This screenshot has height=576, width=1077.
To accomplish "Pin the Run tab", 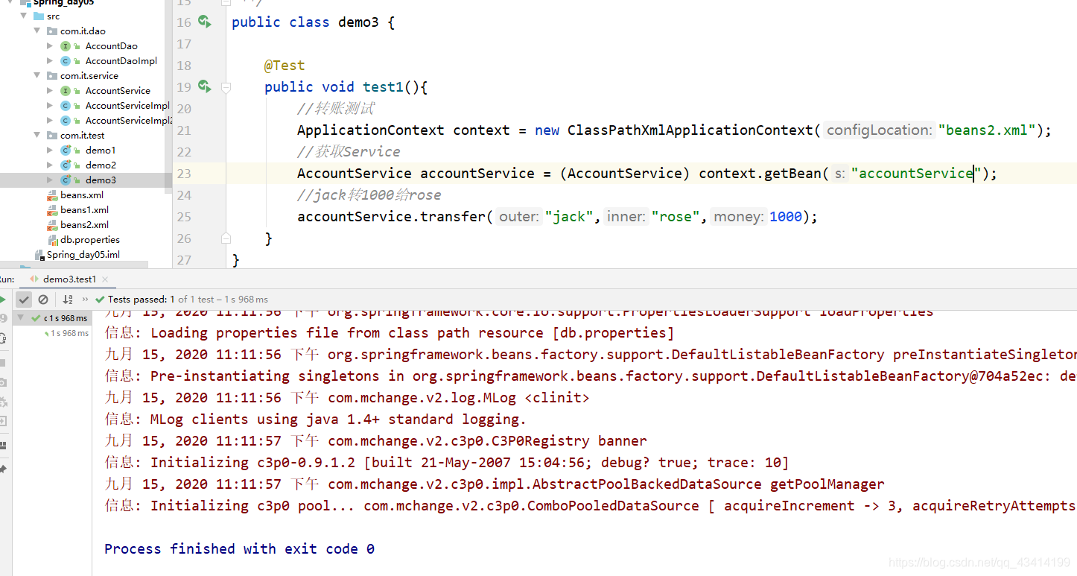I will [x=3, y=469].
